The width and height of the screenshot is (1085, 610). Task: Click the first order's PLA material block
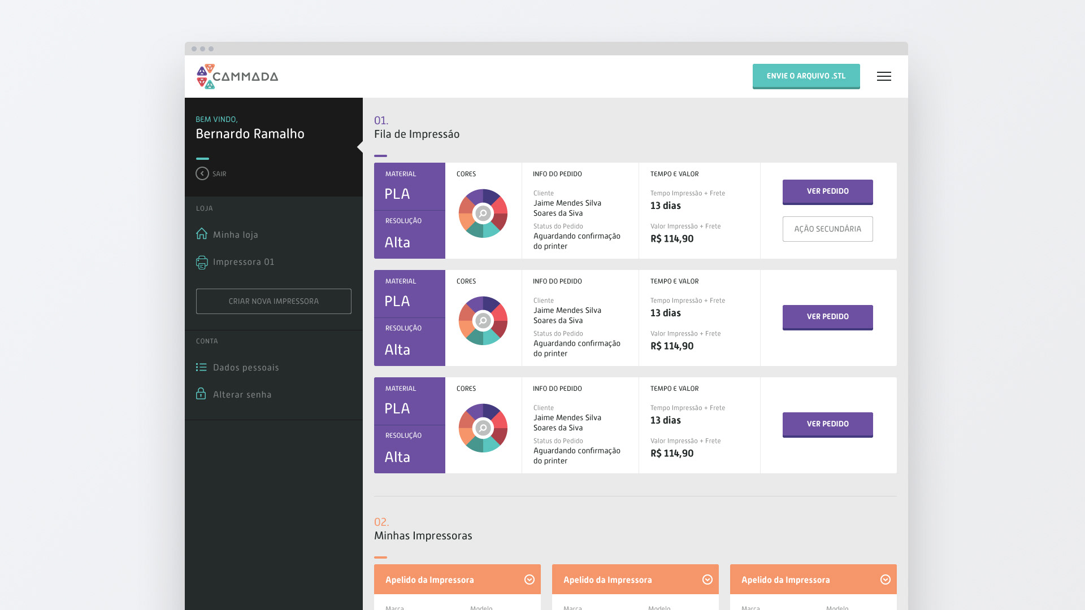(410, 186)
